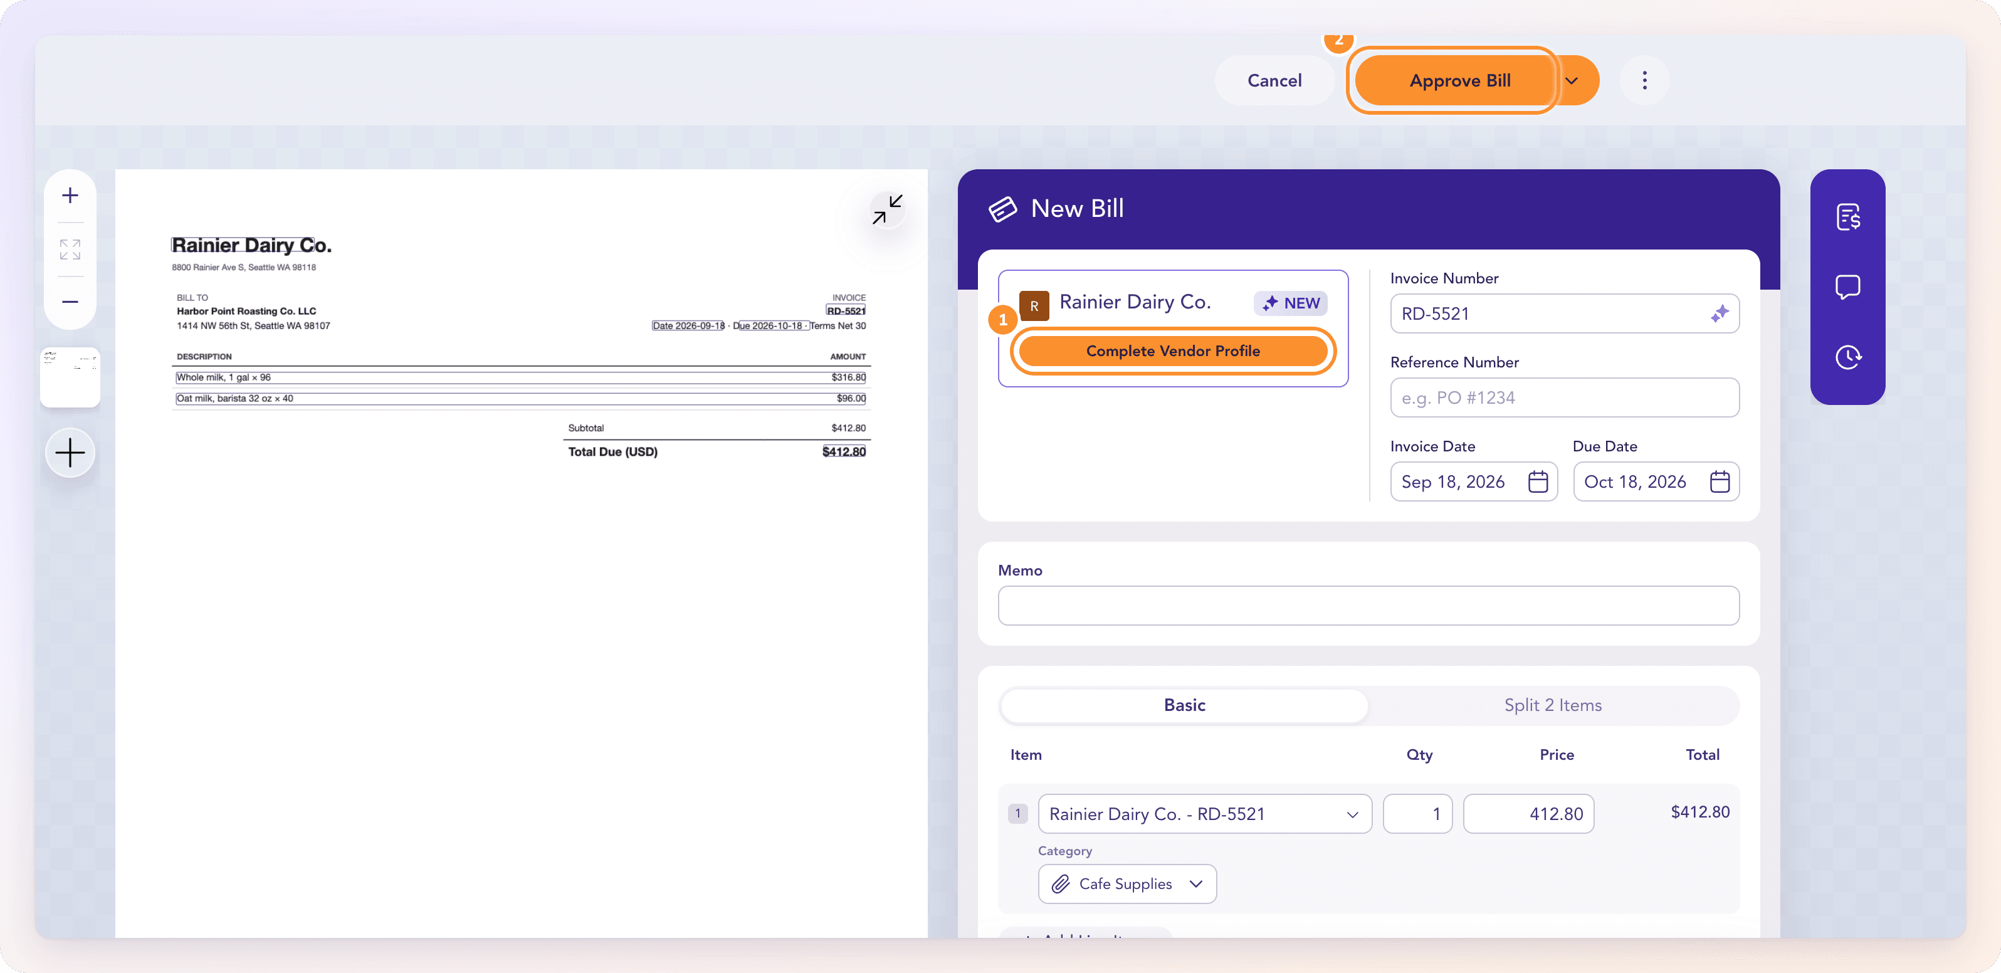This screenshot has height=973, width=2001.
Task: Focus the Reference Number field
Action: point(1563,397)
